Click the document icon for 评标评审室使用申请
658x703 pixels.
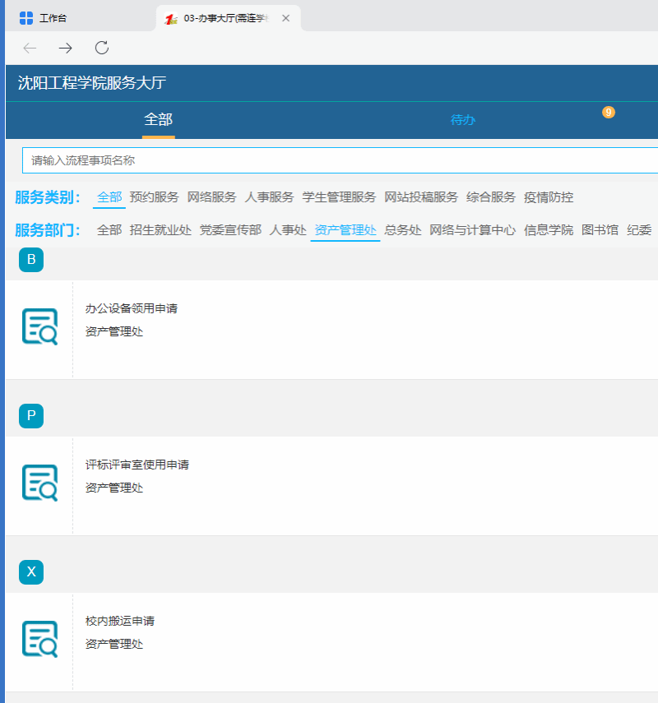click(x=40, y=483)
